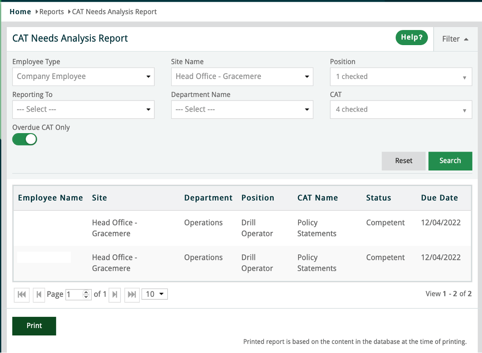This screenshot has height=353, width=482.
Task: Open the green Help? badge
Action: coord(412,38)
